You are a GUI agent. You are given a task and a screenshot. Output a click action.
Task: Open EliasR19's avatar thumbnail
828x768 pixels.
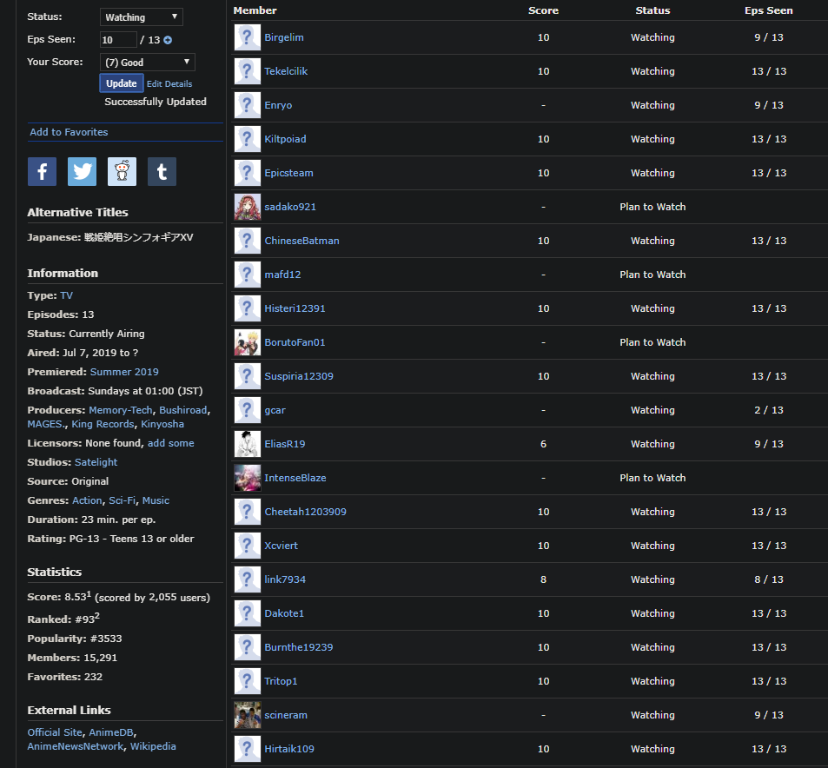[247, 444]
